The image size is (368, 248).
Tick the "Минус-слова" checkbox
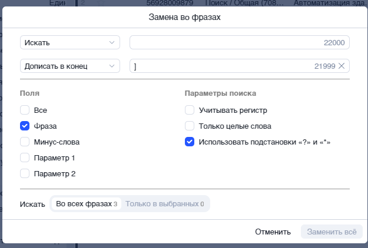(x=25, y=142)
